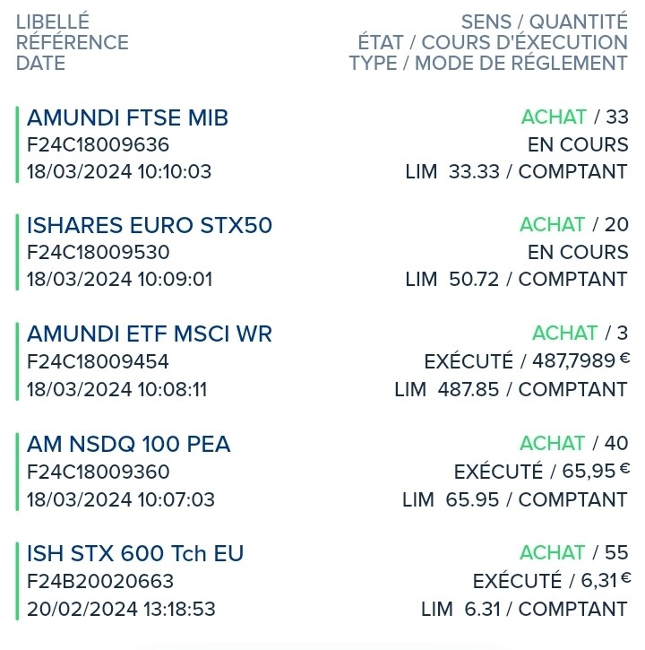Click the LIM 50.72 / COMPTANT text
This screenshot has width=645, height=650.
[x=517, y=280]
